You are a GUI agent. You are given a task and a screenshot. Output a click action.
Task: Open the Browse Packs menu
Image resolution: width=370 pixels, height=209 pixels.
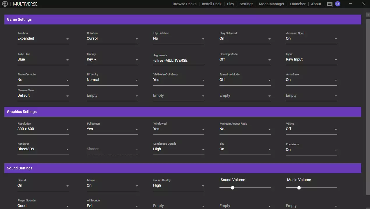[185, 4]
